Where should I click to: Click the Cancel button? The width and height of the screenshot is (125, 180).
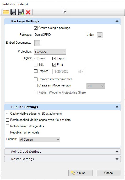109,173
